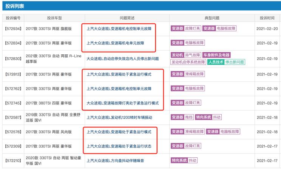Select the 变速器 拖挡 tag
This screenshot has width=281, height=169.
coord(182,117)
